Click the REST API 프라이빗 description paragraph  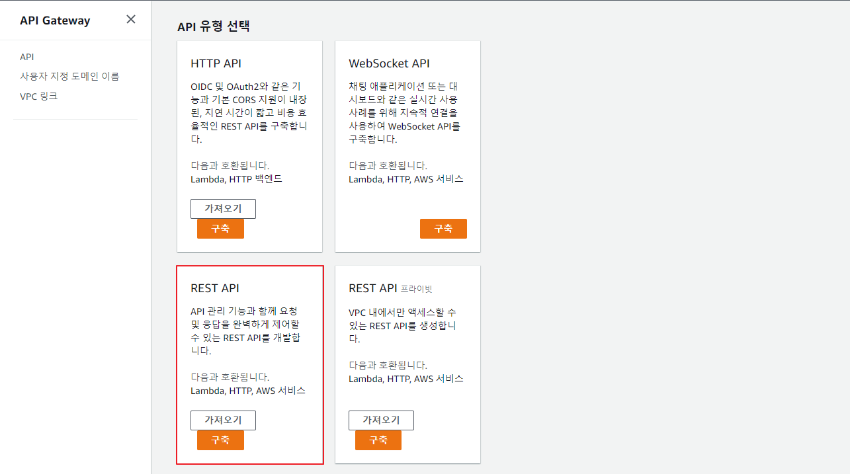click(x=402, y=325)
